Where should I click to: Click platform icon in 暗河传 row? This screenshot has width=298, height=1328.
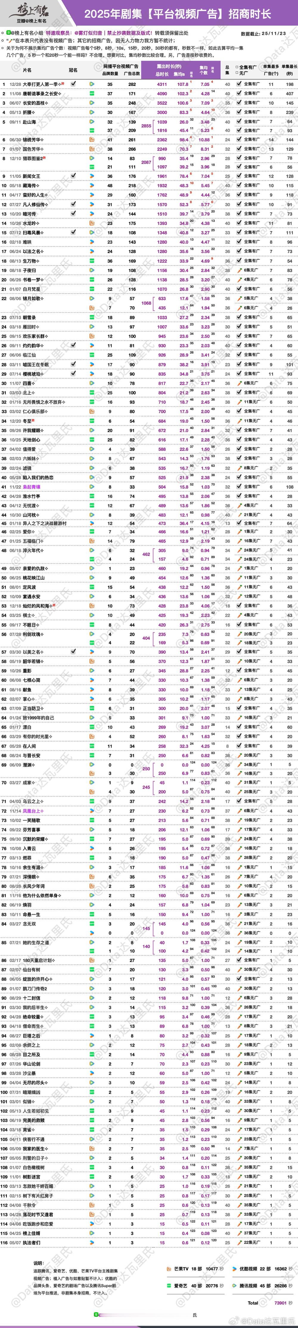92,213
